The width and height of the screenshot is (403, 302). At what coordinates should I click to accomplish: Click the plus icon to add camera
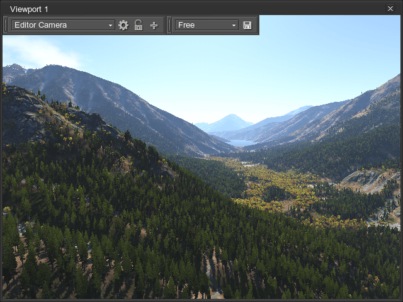[x=154, y=25]
